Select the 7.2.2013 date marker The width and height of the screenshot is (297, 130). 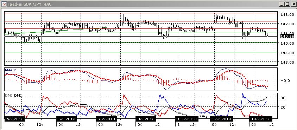tap(107, 119)
